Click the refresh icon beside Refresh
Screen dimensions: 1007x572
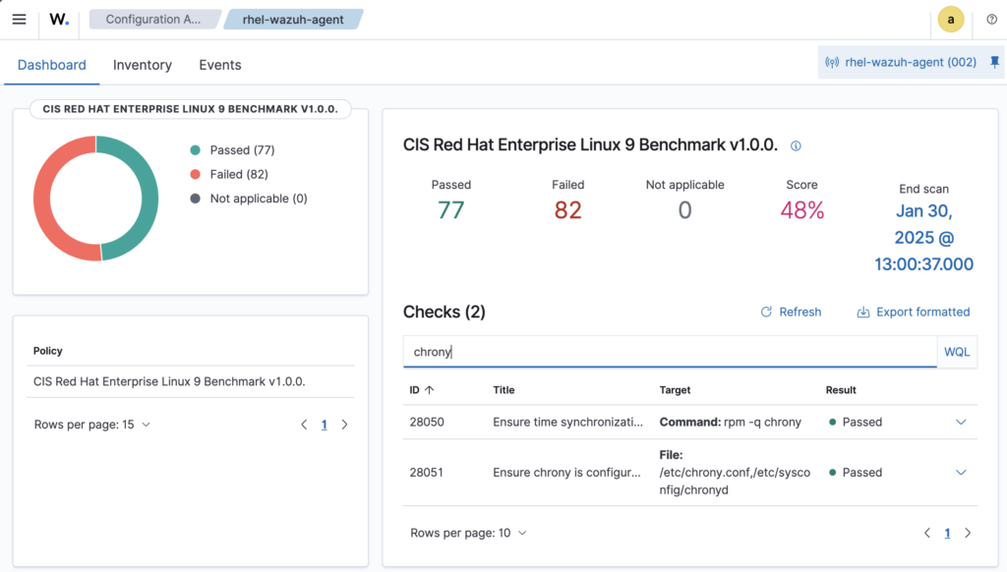[x=766, y=312]
